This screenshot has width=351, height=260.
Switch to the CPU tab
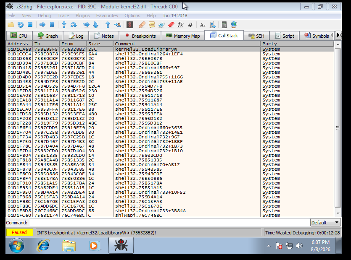[19, 36]
